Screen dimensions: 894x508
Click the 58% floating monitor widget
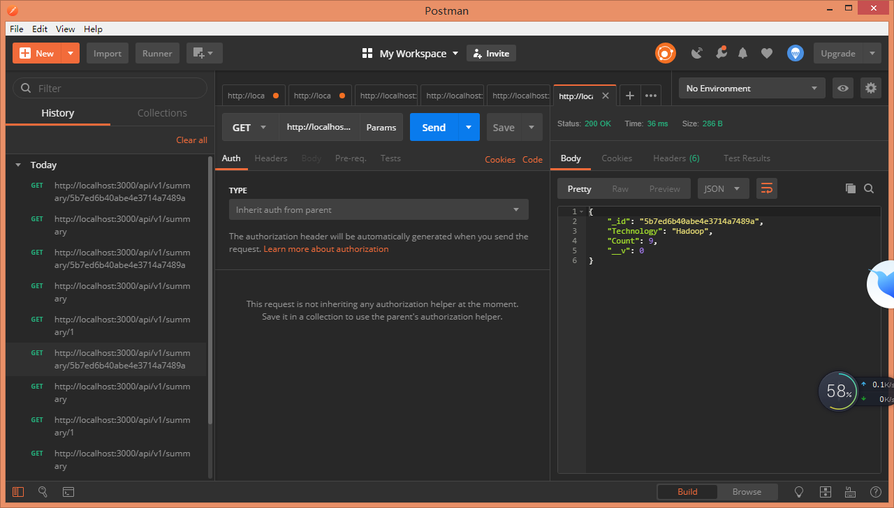[x=838, y=391]
